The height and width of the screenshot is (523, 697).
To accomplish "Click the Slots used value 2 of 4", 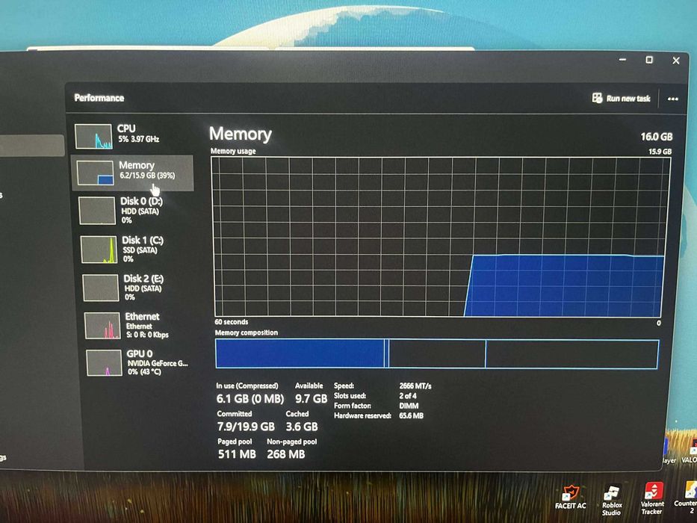I will click(408, 395).
